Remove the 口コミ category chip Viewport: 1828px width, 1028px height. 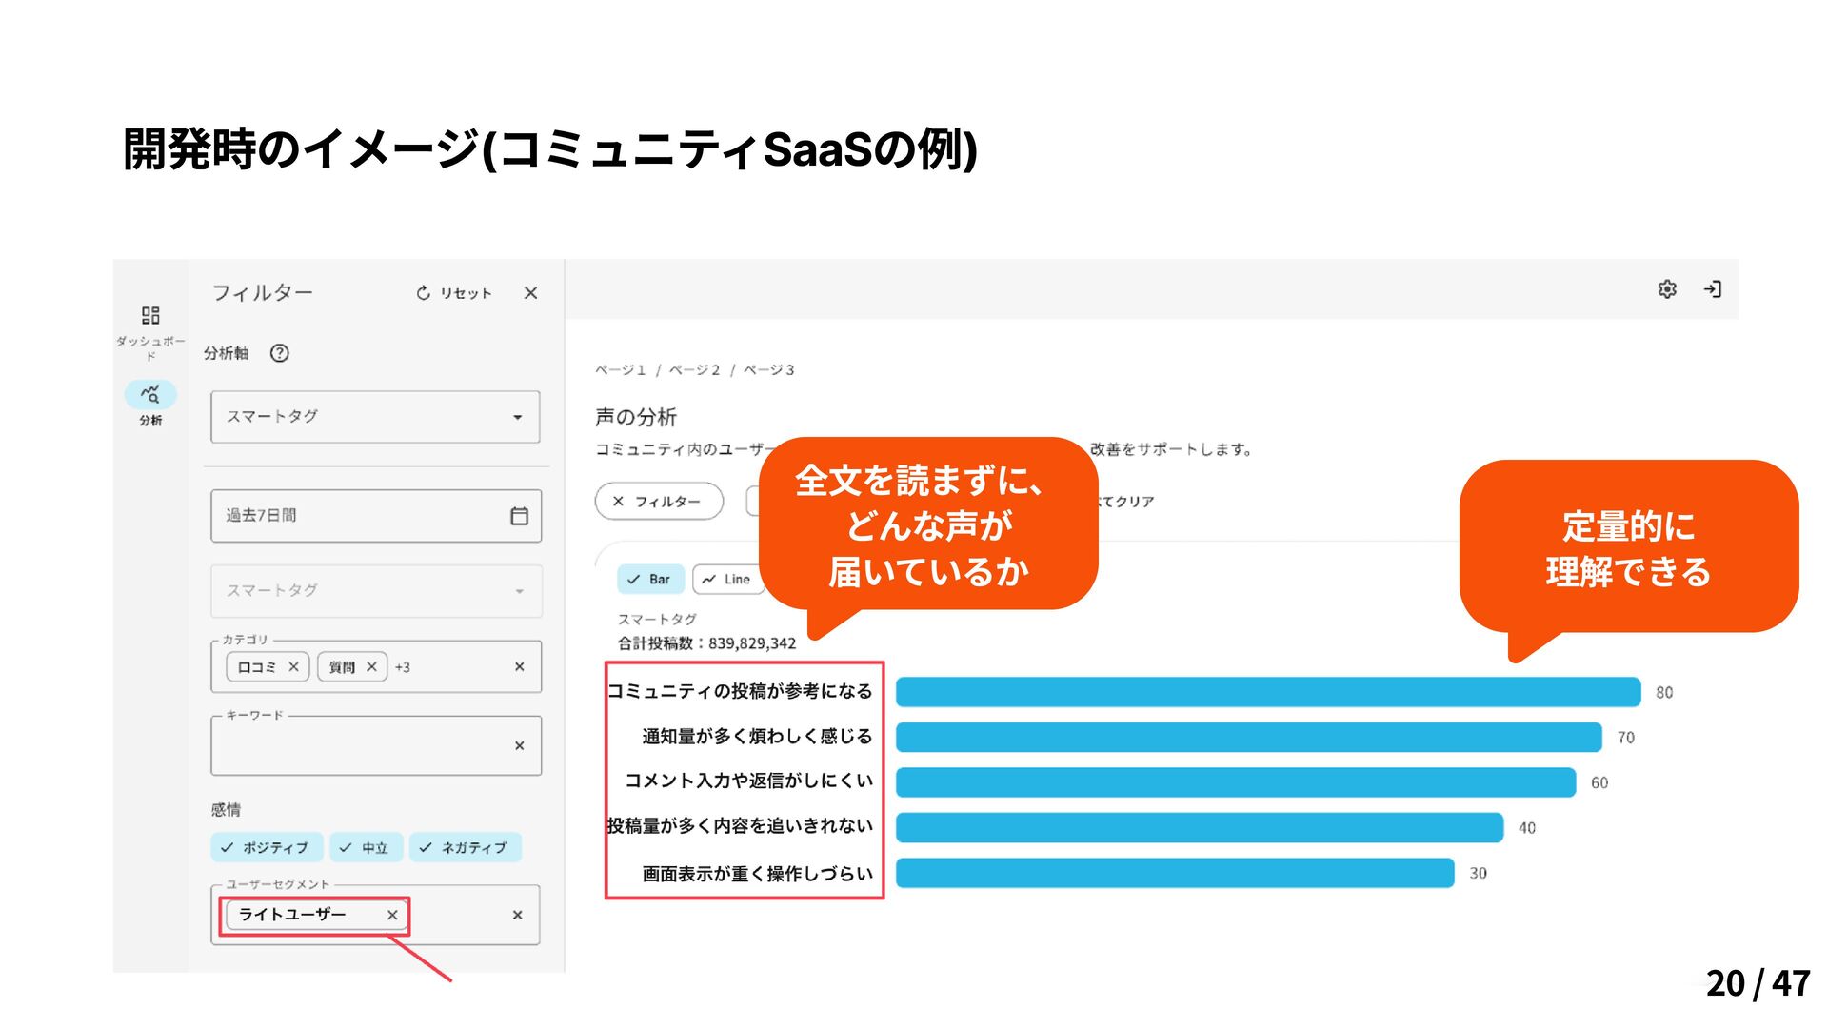point(293,667)
